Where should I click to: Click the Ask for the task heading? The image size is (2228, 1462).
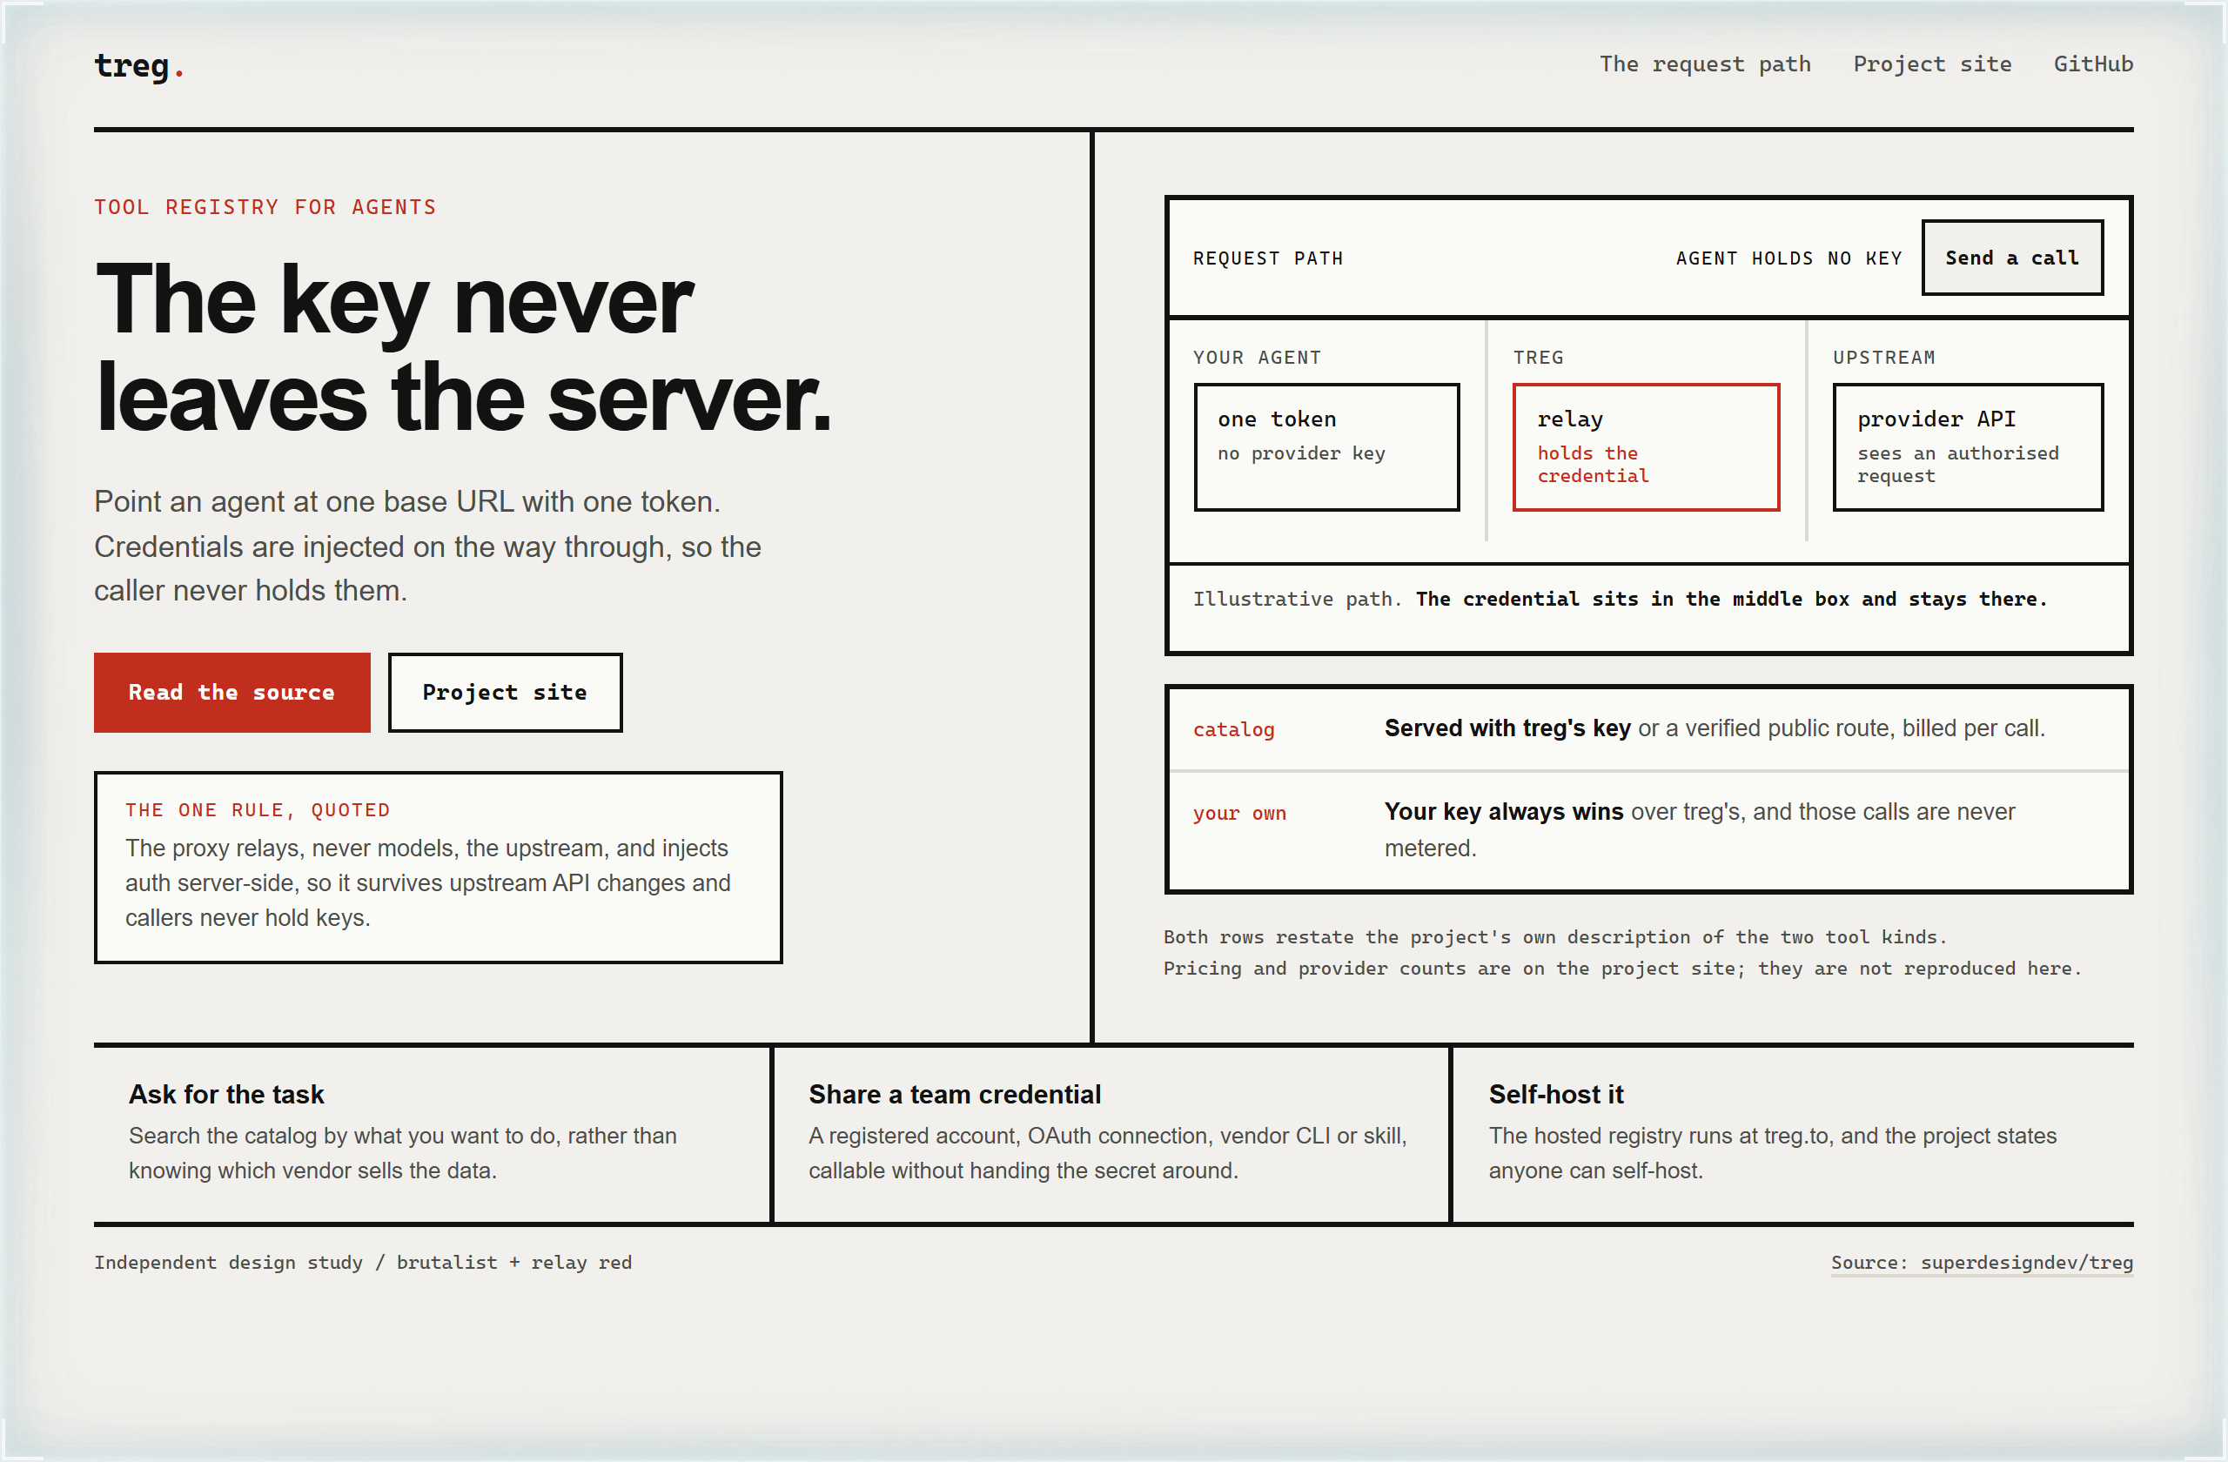click(226, 1094)
